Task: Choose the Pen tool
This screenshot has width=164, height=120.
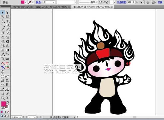Action: click(2, 21)
